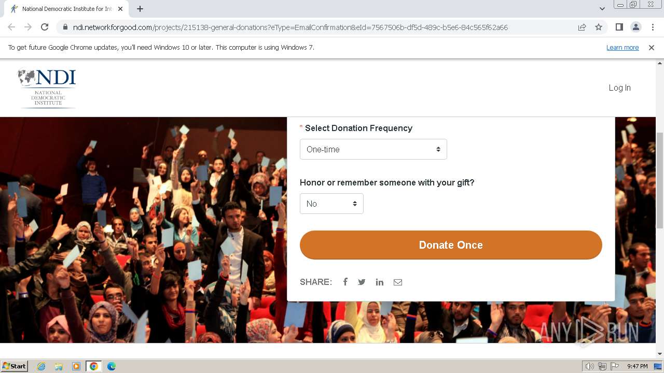Reload the page using the refresh icon
The width and height of the screenshot is (664, 373).
45,27
